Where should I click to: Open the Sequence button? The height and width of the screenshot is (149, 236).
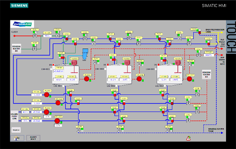click(16, 130)
